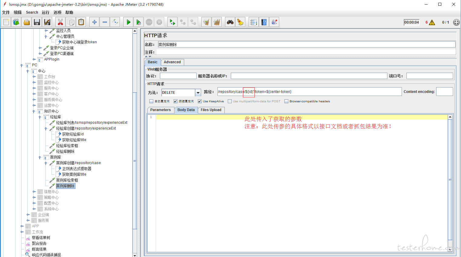The height and width of the screenshot is (257, 461).
Task: Switch to the Advanced tab
Action: click(x=172, y=62)
